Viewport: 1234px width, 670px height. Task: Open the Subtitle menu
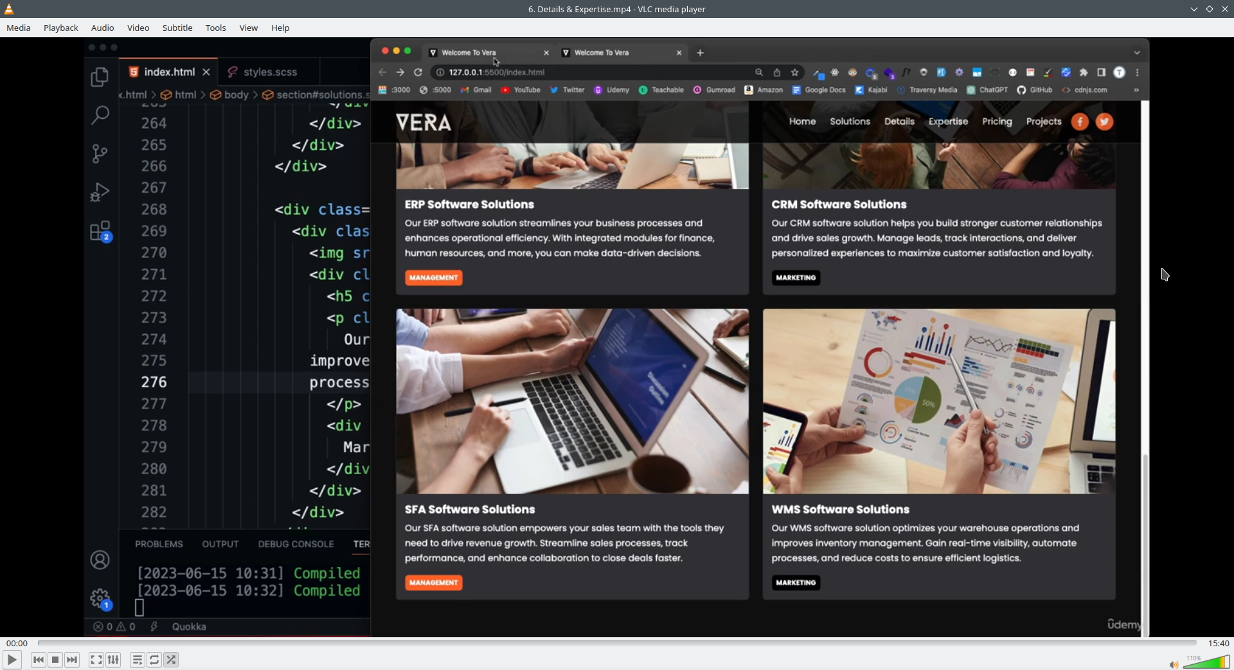pos(177,28)
